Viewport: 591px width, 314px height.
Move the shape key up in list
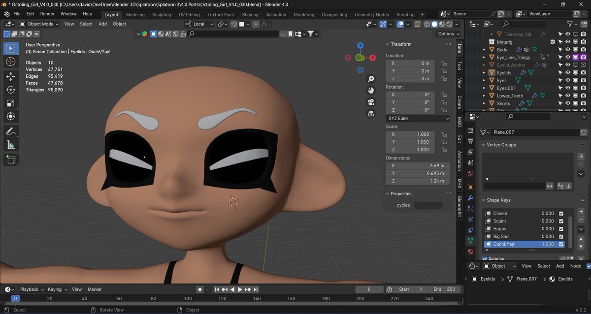coord(581,239)
